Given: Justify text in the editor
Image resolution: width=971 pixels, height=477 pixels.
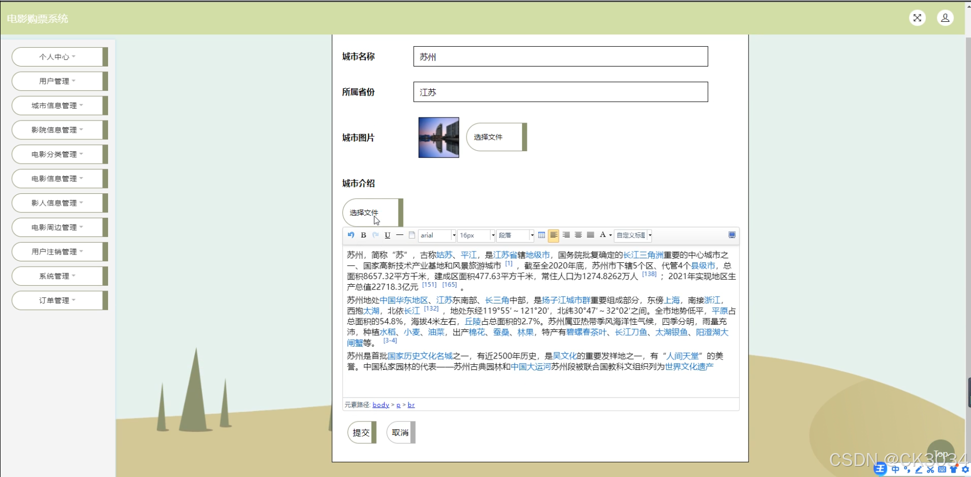Looking at the screenshot, I should (591, 235).
